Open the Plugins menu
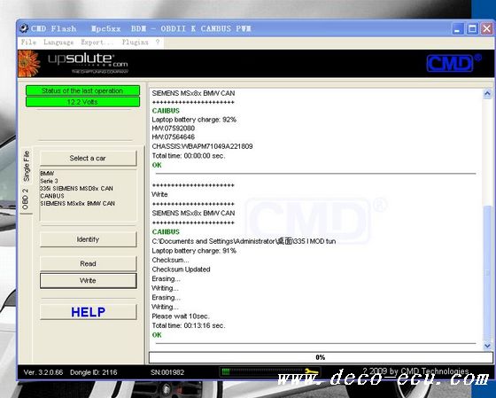 pyautogui.click(x=135, y=43)
